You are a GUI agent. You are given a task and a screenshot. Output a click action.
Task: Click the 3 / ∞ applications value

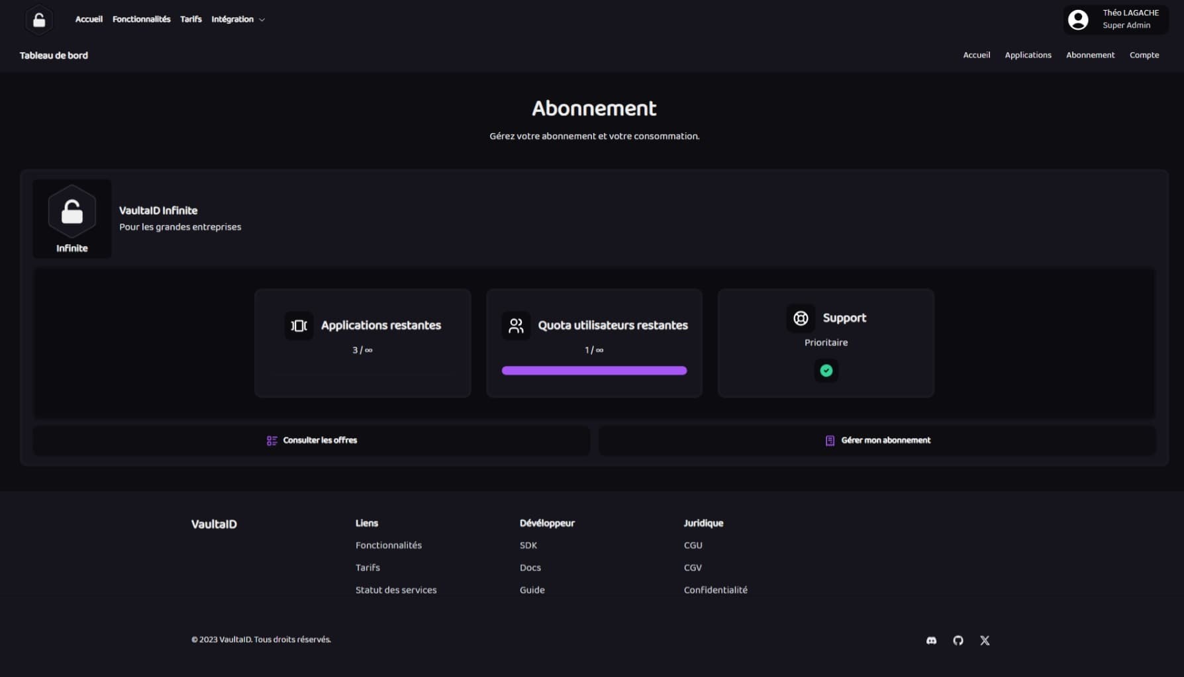point(362,350)
